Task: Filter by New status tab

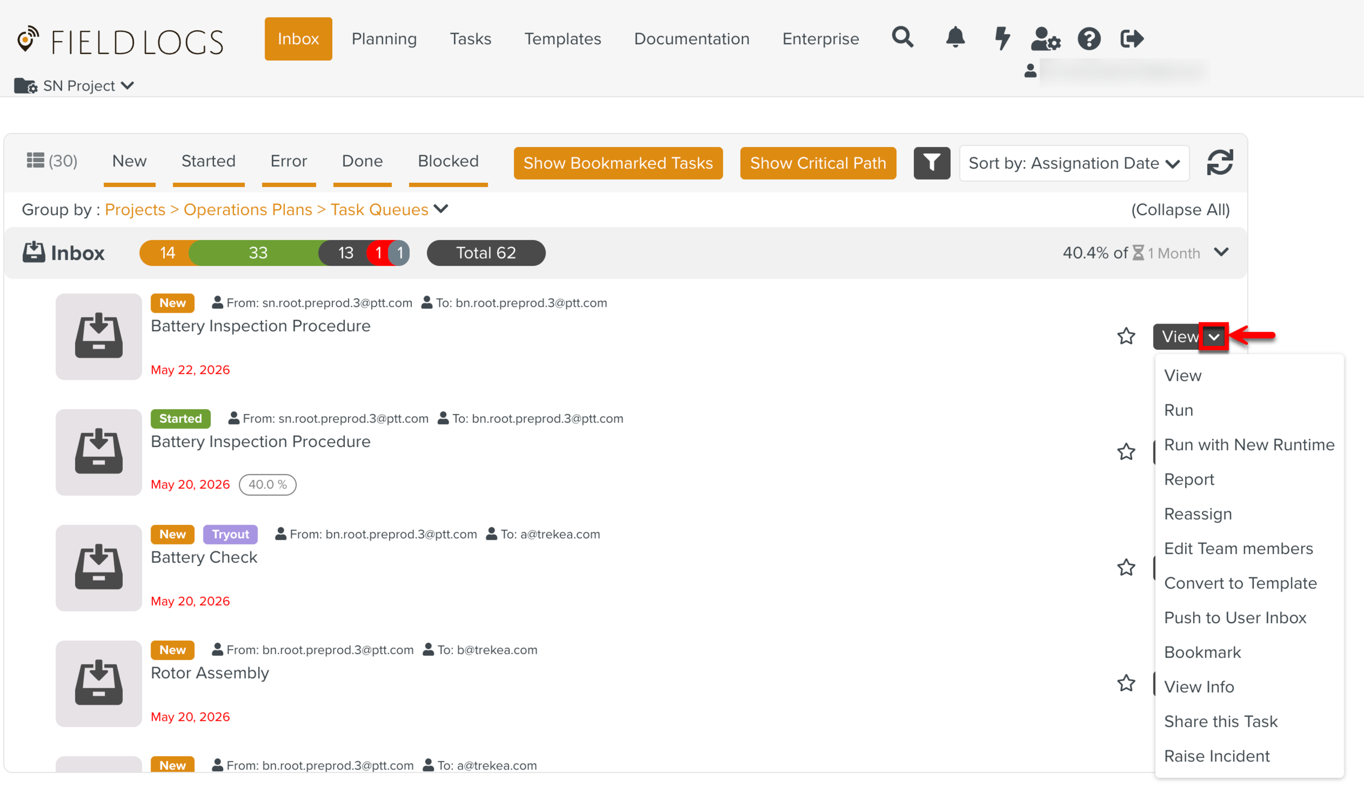Action: (x=129, y=162)
